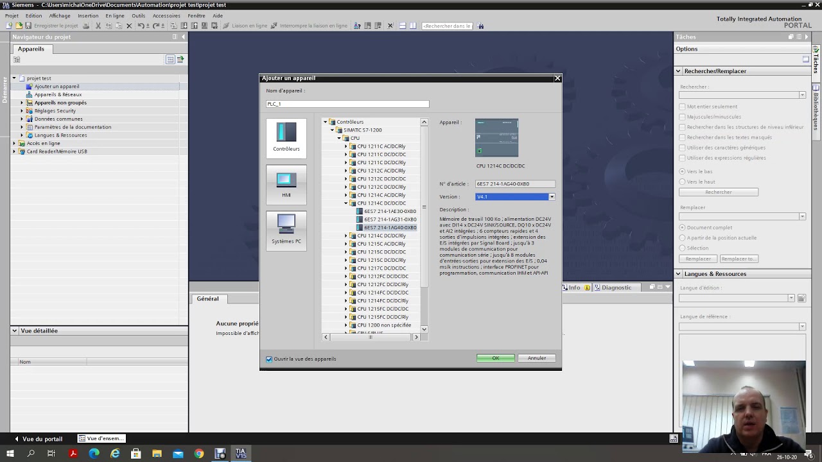822x462 pixels.
Task: Switch to 'Vue du portail'
Action: click(38, 439)
